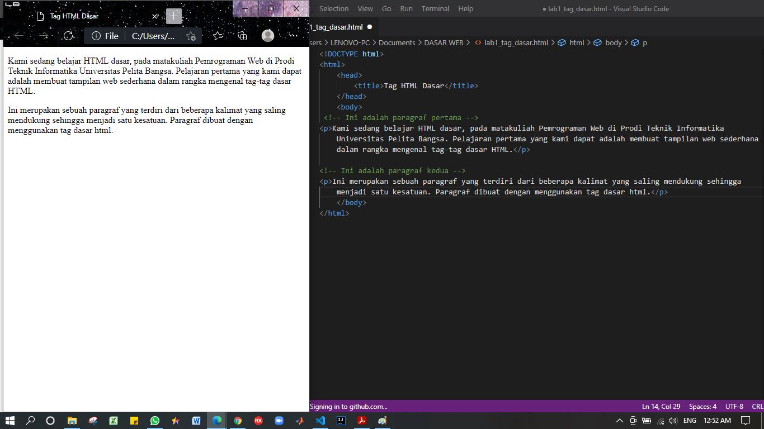
Task: Open Go menu in VS Code
Action: click(x=386, y=8)
